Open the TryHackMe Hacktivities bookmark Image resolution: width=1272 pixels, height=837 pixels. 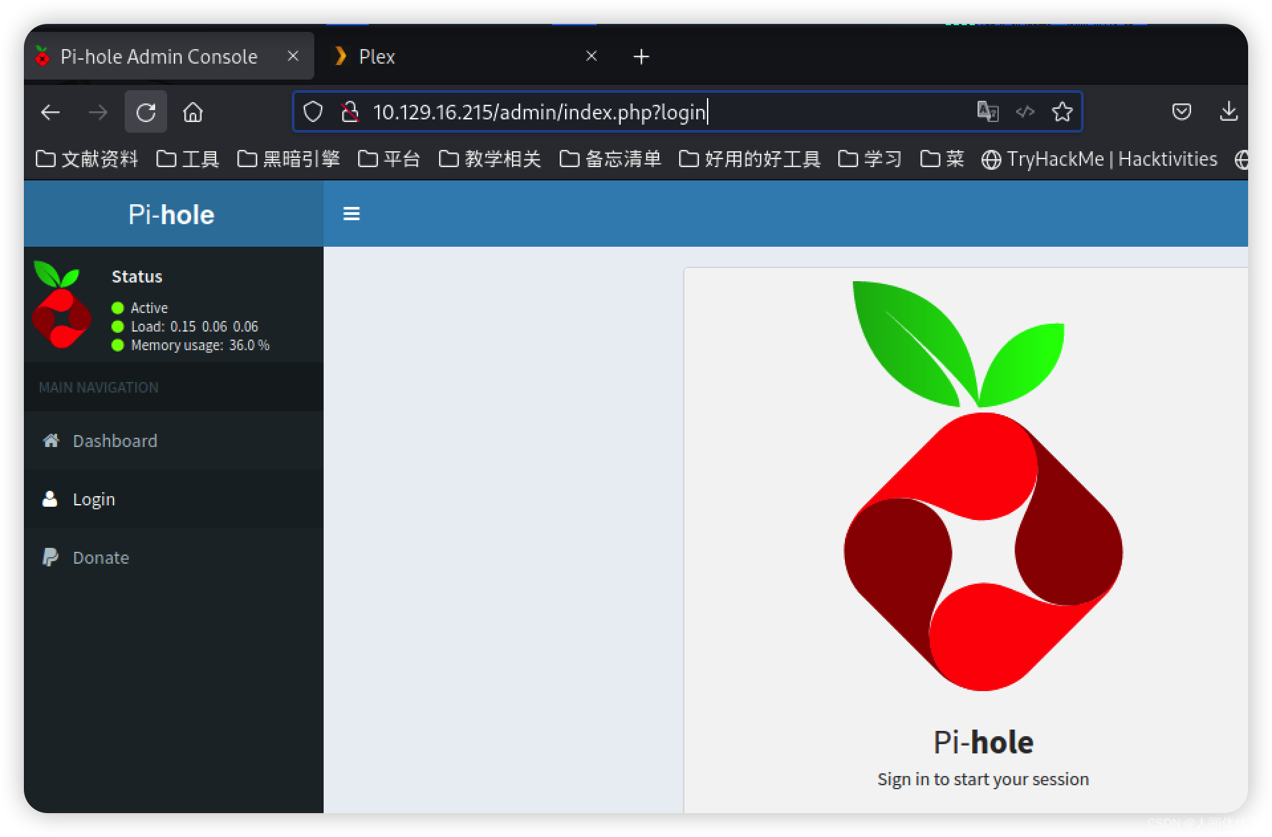[1100, 159]
